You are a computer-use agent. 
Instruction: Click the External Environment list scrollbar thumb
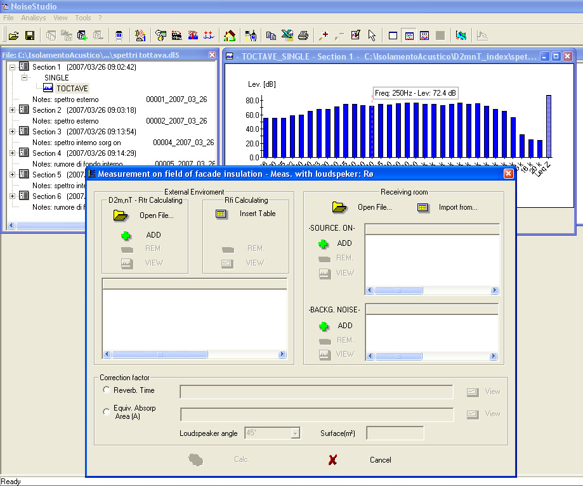click(160, 354)
